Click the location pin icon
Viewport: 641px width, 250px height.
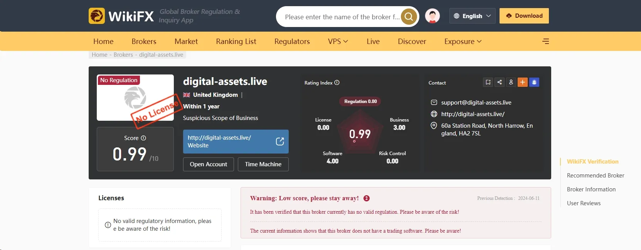coord(434,126)
